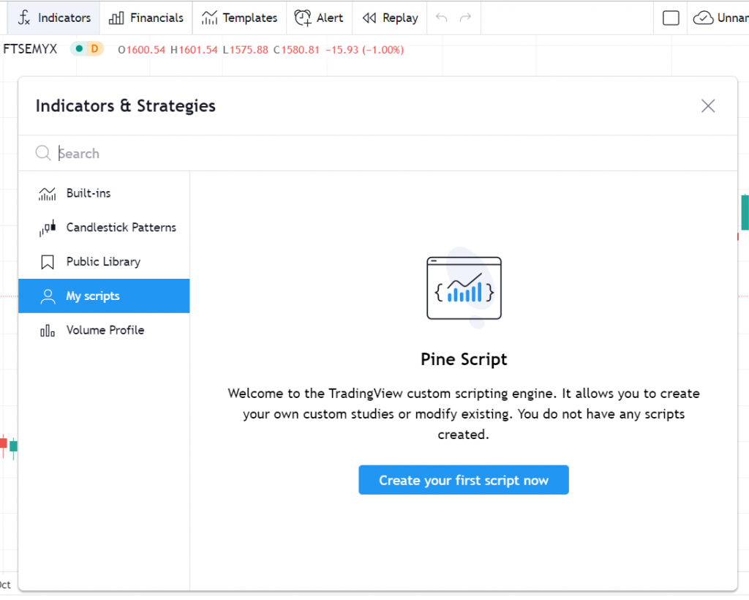Open the Financials toolbar item
The height and width of the screenshot is (600, 749).
(x=146, y=18)
